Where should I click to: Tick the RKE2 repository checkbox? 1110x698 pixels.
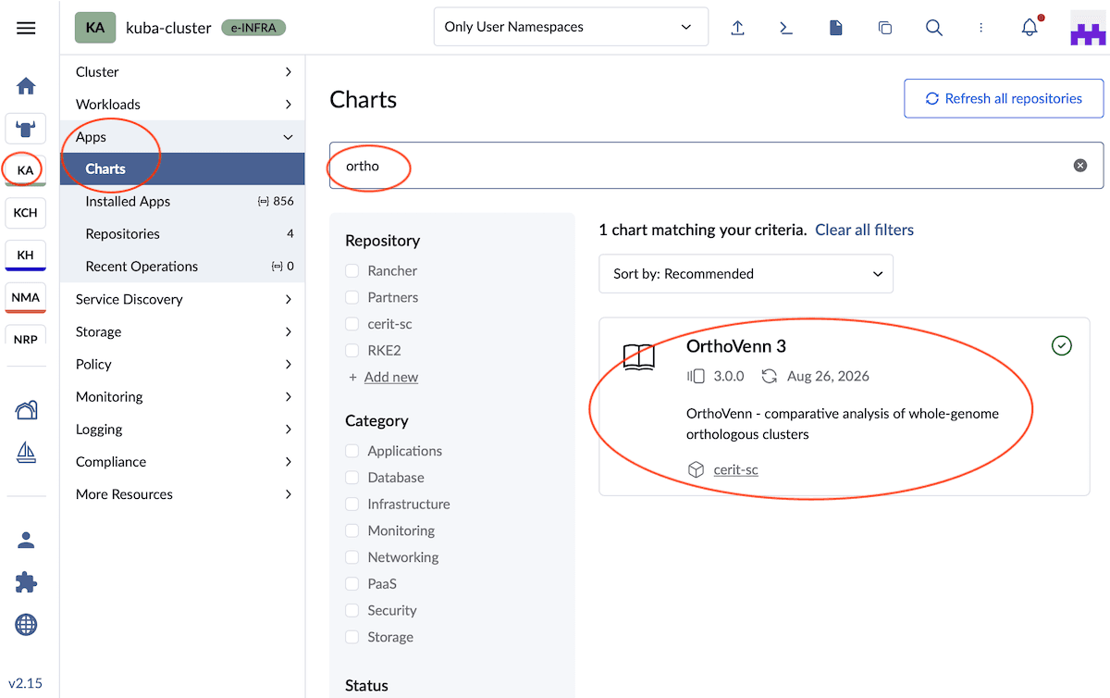point(351,351)
